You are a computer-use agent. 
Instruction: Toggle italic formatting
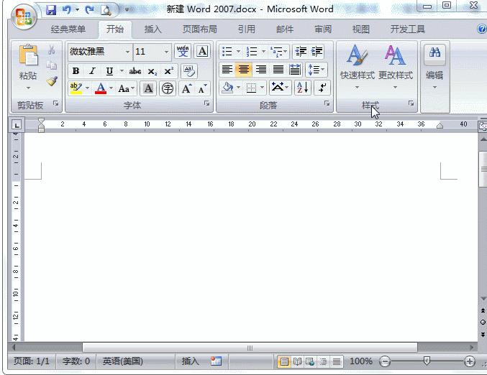pos(92,71)
